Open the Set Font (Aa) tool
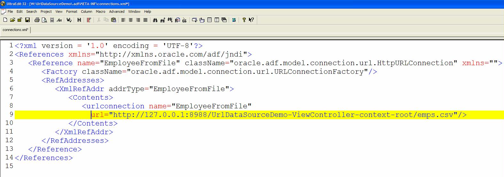Viewport: 504px width, 177px height. [x=59, y=20]
